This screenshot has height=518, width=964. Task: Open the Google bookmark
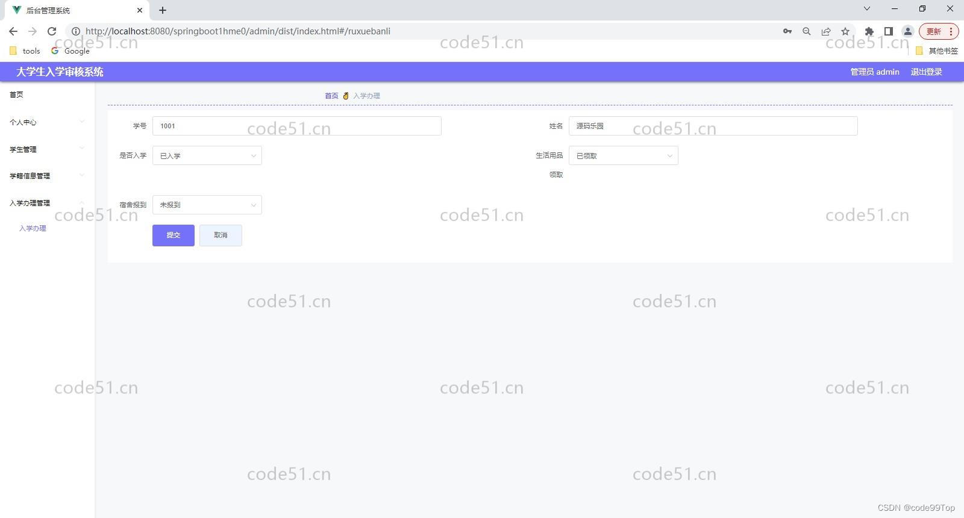click(70, 51)
